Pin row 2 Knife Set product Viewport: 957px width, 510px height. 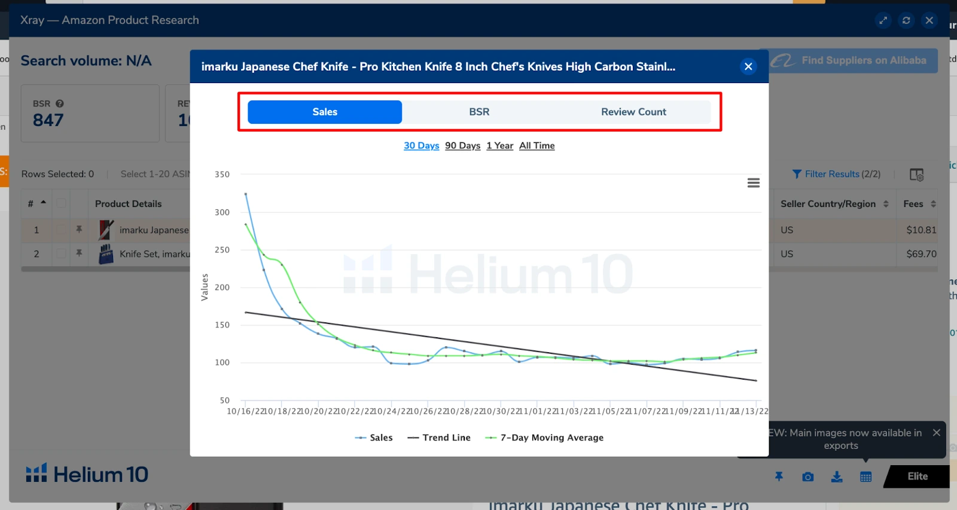tap(79, 254)
